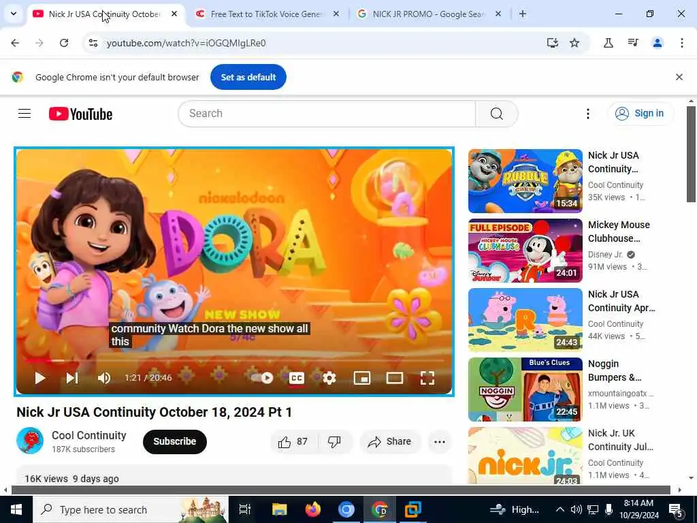This screenshot has width=697, height=523.
Task: Toggle the autoplay switch in player
Action: (262, 378)
